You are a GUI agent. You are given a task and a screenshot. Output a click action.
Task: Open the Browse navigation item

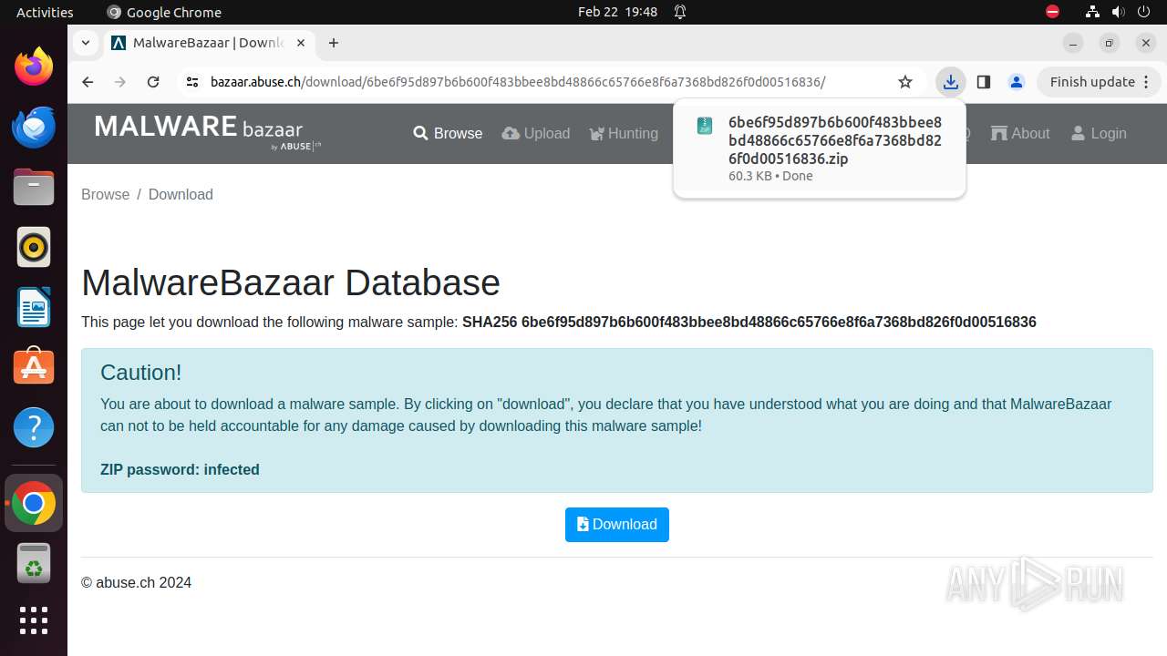[448, 133]
